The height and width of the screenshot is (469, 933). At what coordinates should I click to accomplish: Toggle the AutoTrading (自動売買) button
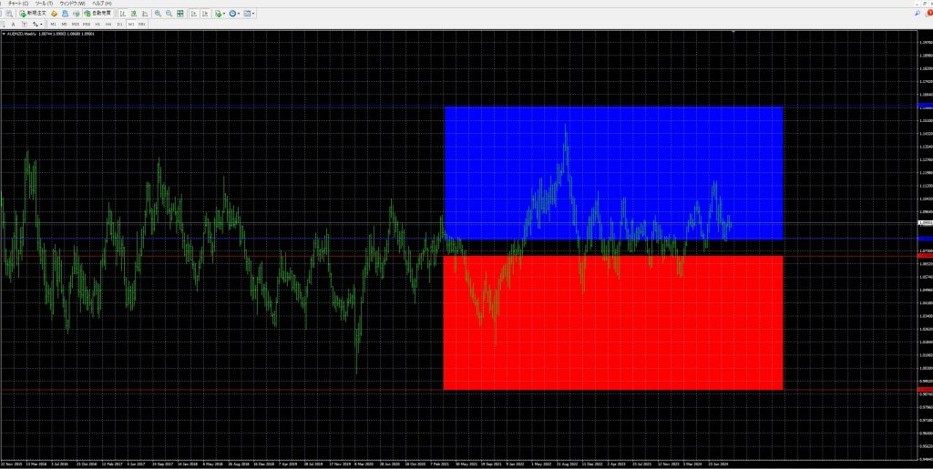click(98, 14)
